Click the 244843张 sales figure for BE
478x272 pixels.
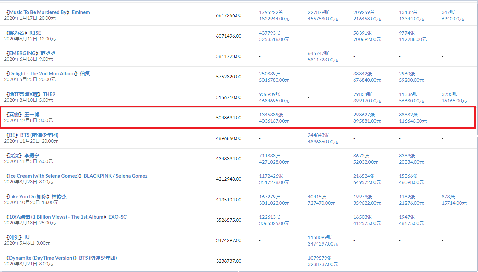coord(319,135)
